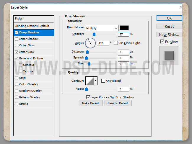Viewport: 192px width, 144px height.
Task: Enable the Texture sub-option checkbox
Action: tap(21, 71)
